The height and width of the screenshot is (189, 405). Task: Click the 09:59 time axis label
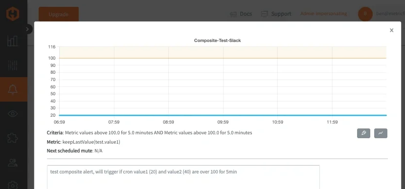point(223,122)
